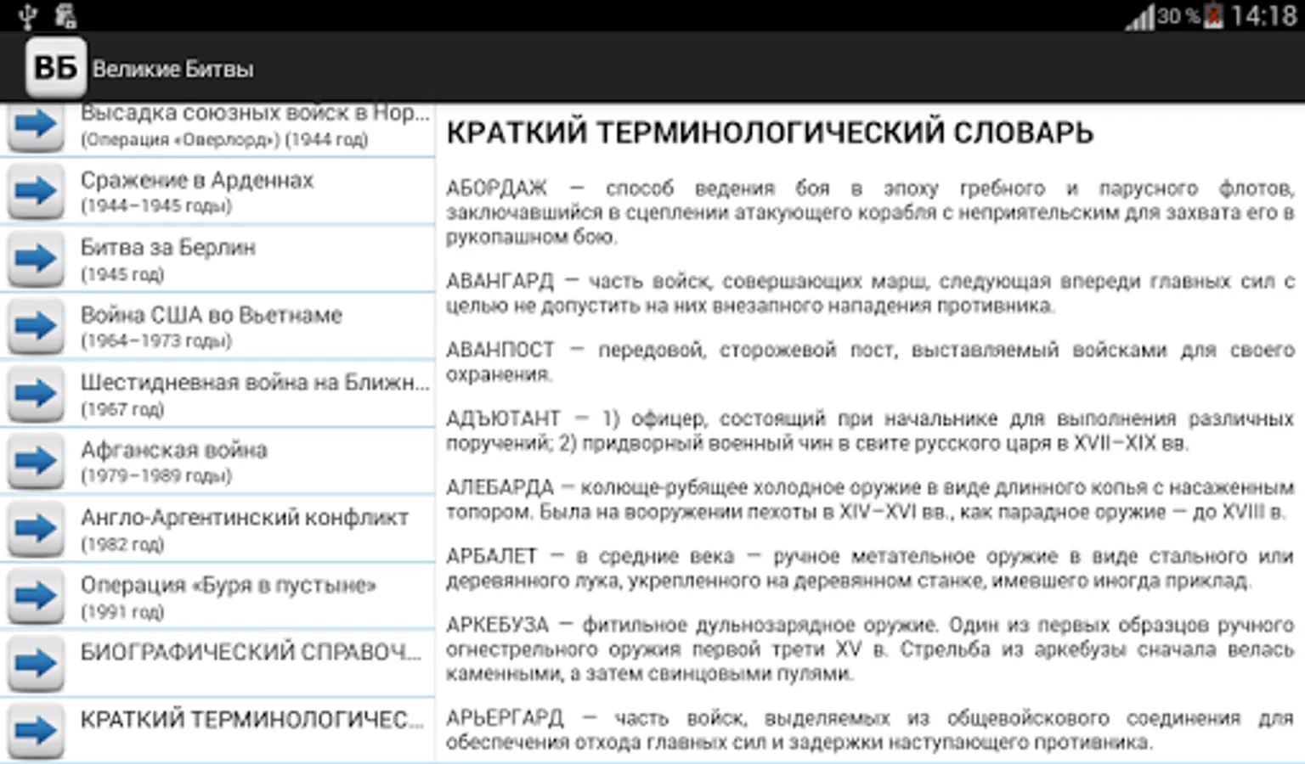The image size is (1305, 764).
Task: Open the Операция «Буря в пустыне» entry
Action: pos(217,596)
